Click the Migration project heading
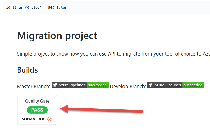Image resolution: width=210 pixels, height=136 pixels. (x=57, y=36)
